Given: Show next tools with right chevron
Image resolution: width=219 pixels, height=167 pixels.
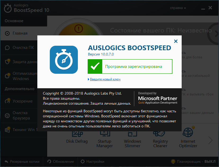Looking at the screenshot, I should pos(210,140).
